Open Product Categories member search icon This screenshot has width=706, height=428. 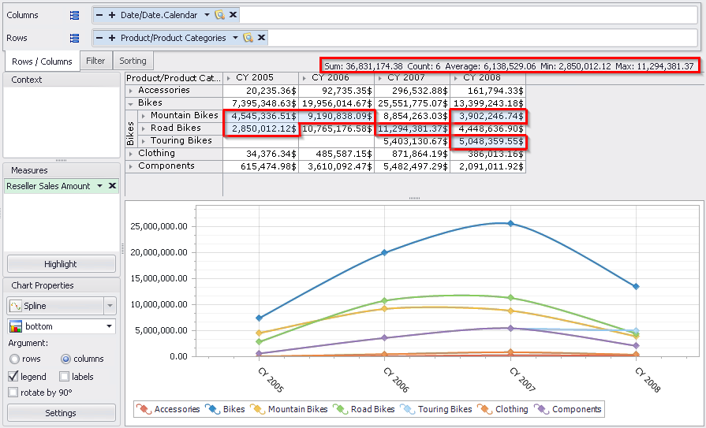[x=248, y=38]
